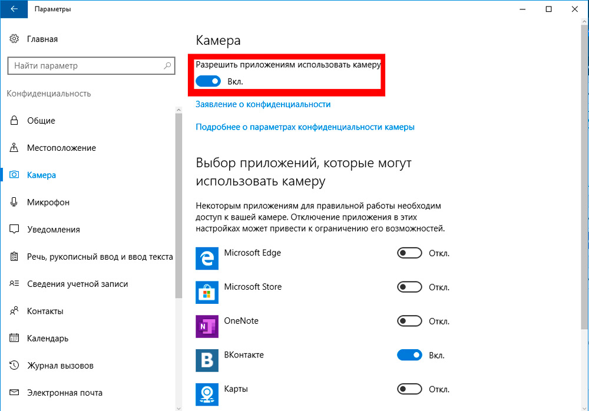Click the Microsoft Edge app icon
The image size is (589, 411).
tap(207, 258)
